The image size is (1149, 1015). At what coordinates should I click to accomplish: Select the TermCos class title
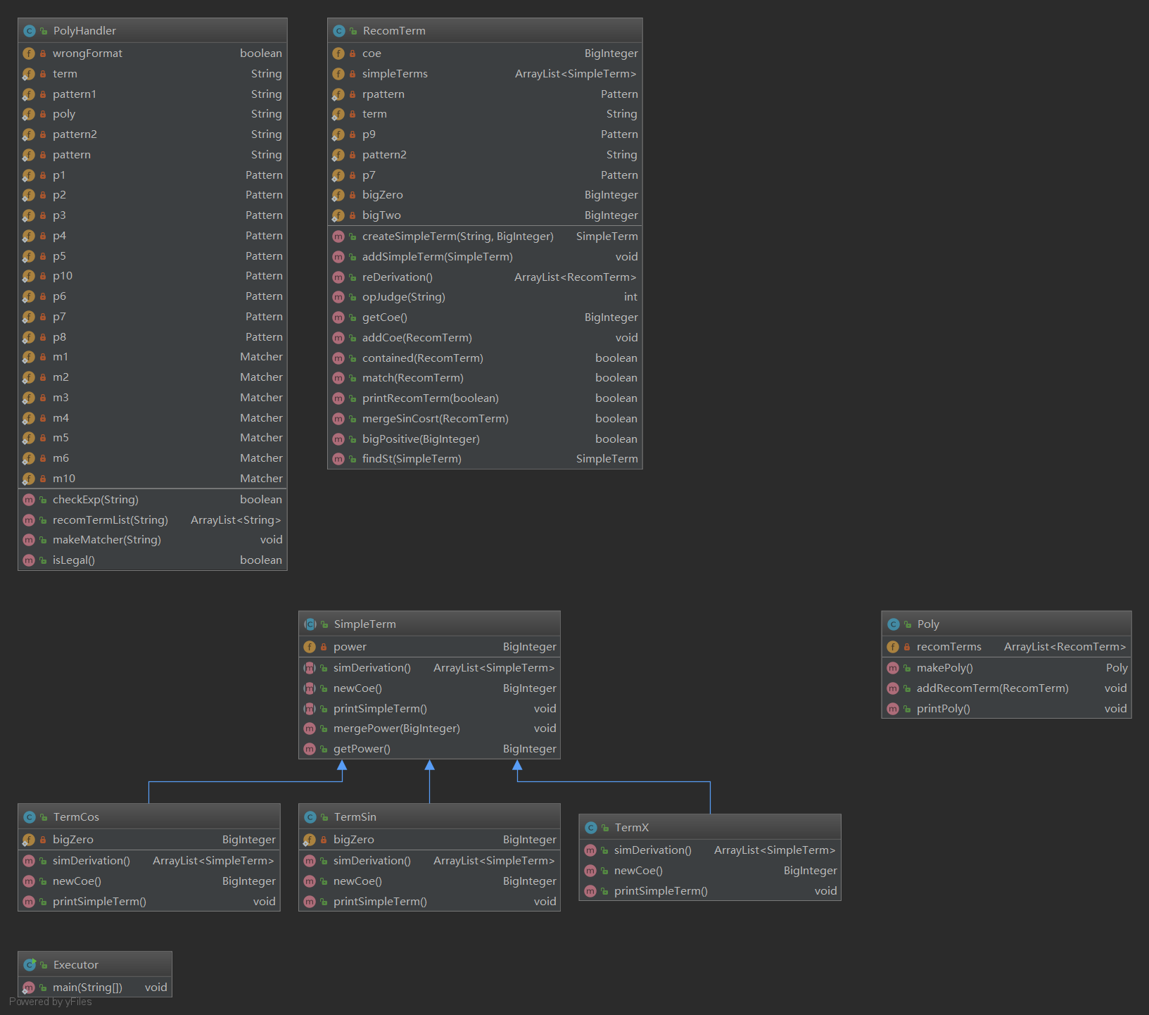pos(76,817)
